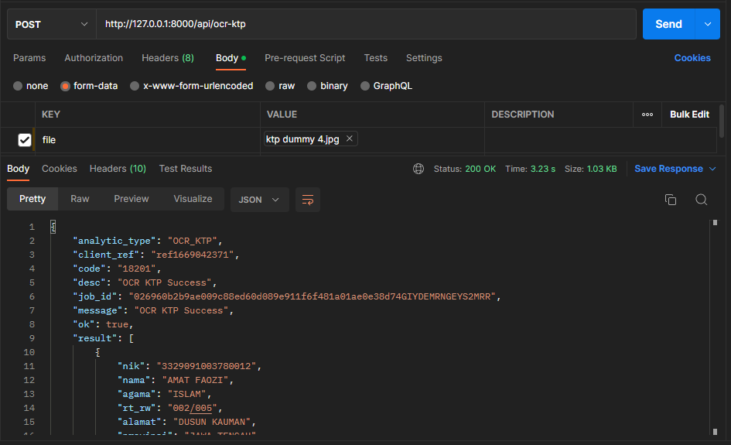Switch response view to Visualize
Image resolution: width=731 pixels, height=445 pixels.
193,199
